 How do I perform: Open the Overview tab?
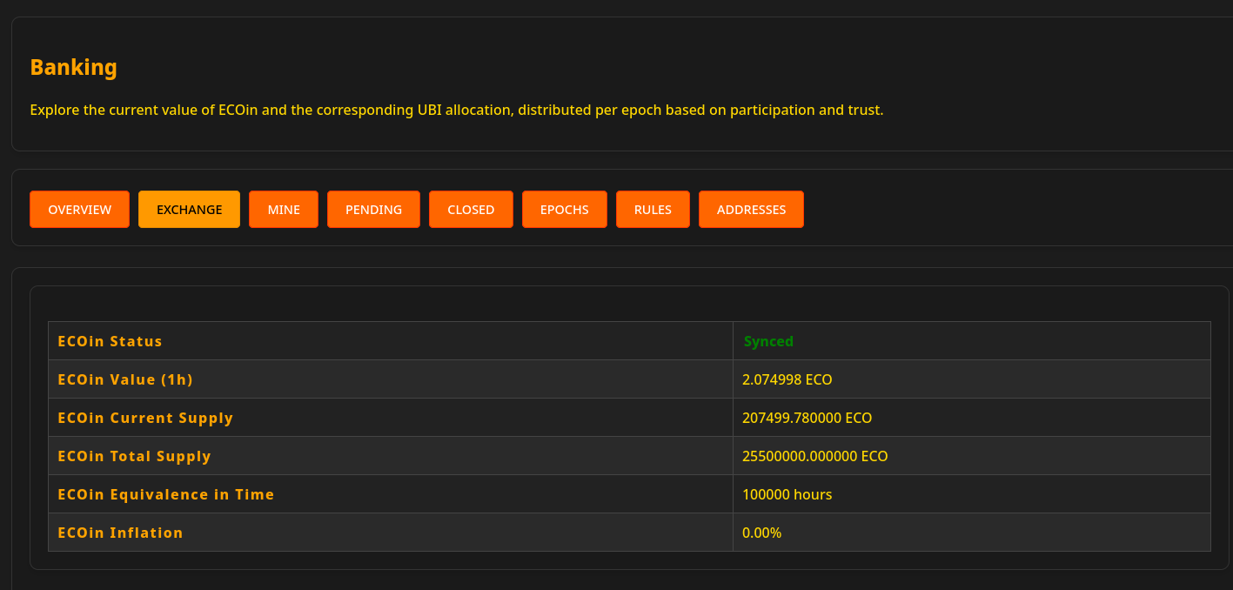coord(79,210)
